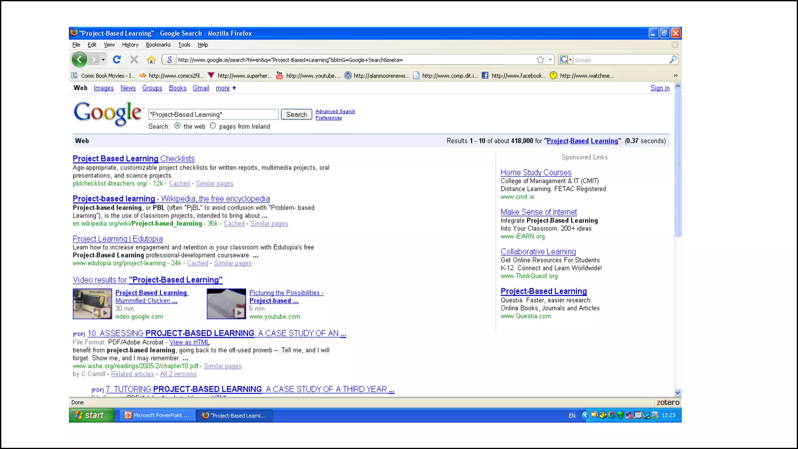Click the Stop loading X icon
Viewport: 798px width, 449px height.
pos(134,60)
